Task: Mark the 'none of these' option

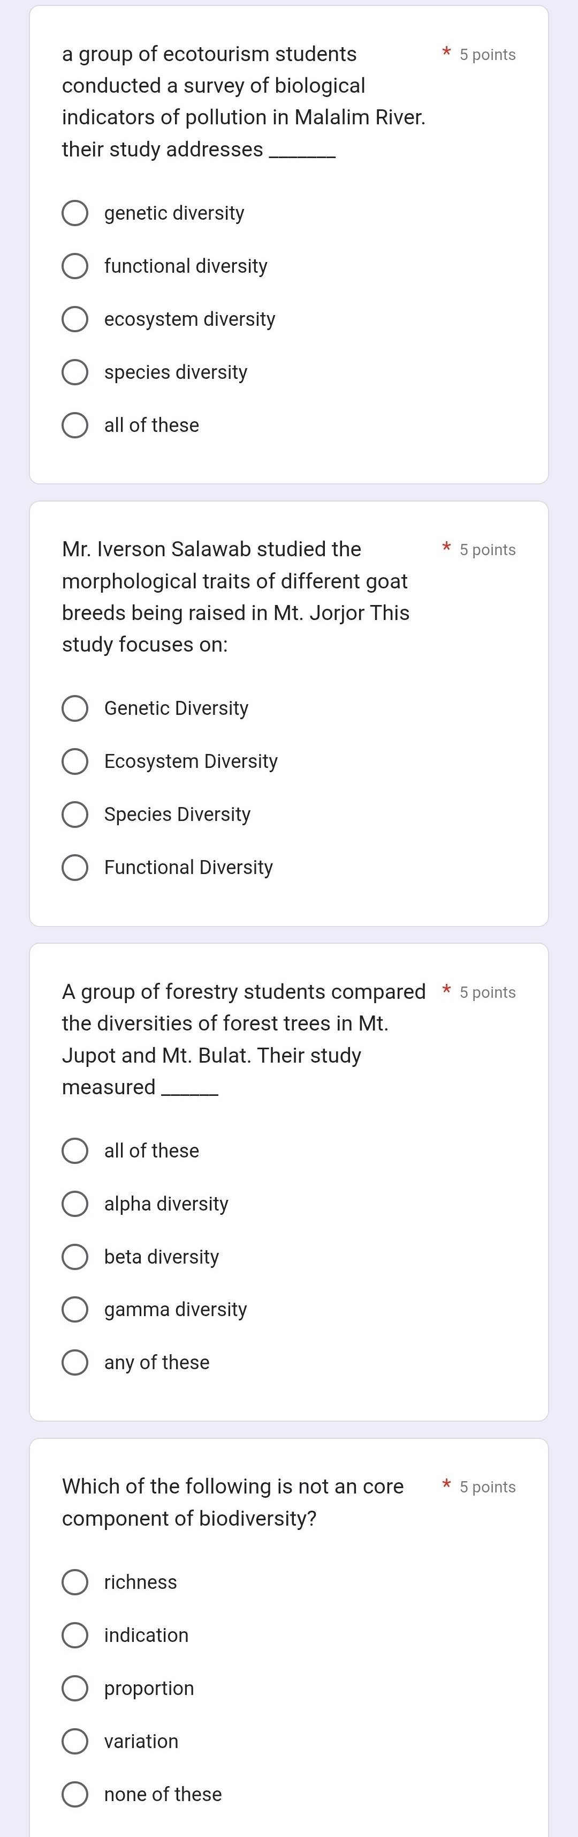Action: coord(75,1794)
